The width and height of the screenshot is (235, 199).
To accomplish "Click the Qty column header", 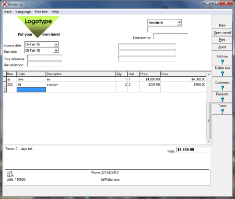I will [x=122, y=74].
